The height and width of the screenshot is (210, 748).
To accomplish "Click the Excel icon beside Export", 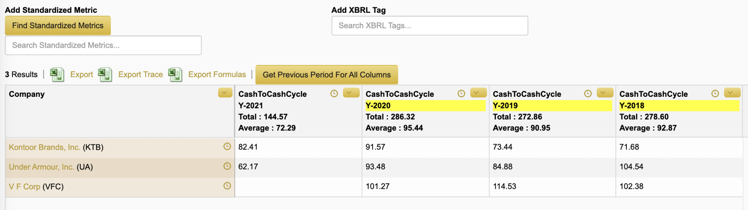I will click(57, 75).
